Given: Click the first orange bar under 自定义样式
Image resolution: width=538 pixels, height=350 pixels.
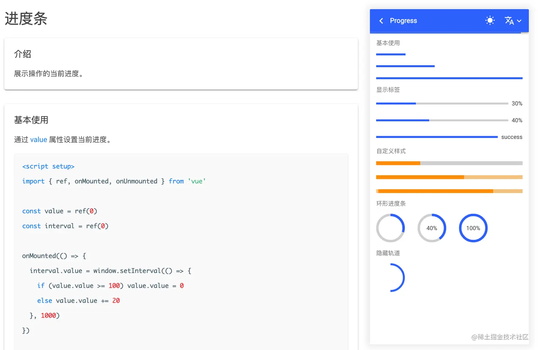Looking at the screenshot, I should [449, 163].
